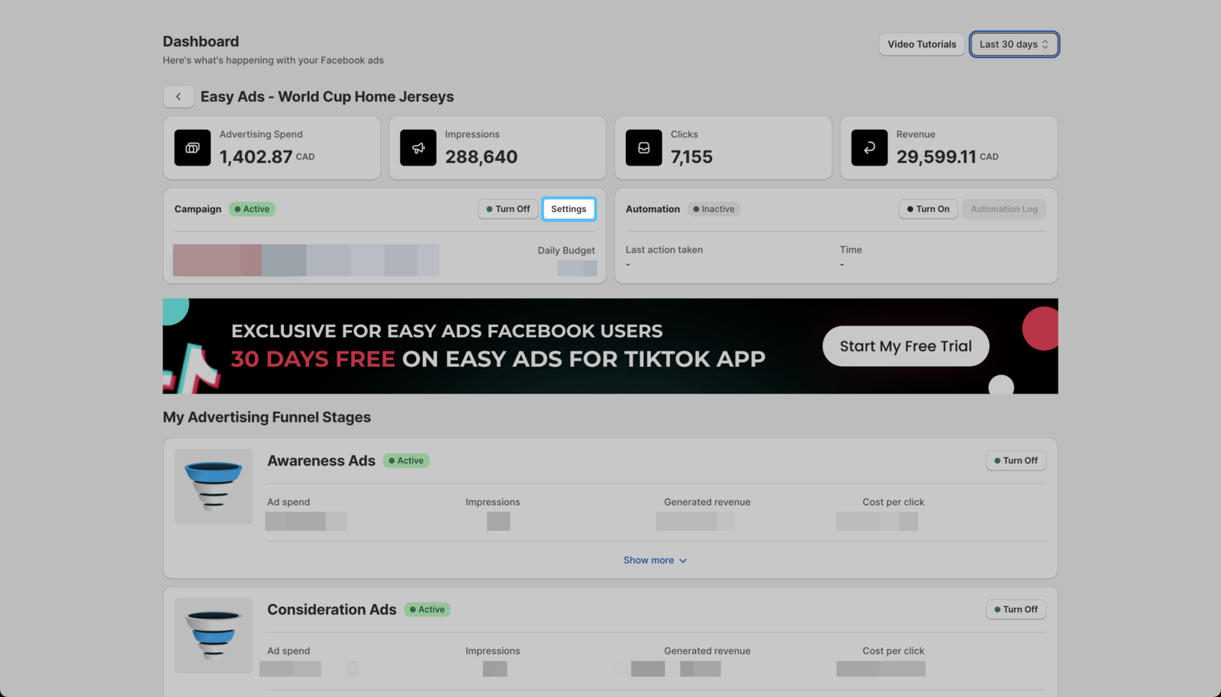Click the TikTok logo in banner
The width and height of the screenshot is (1221, 697).
(192, 369)
